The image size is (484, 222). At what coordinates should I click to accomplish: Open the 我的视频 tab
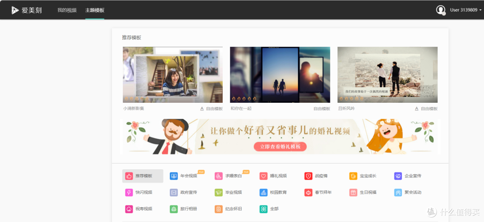point(67,10)
